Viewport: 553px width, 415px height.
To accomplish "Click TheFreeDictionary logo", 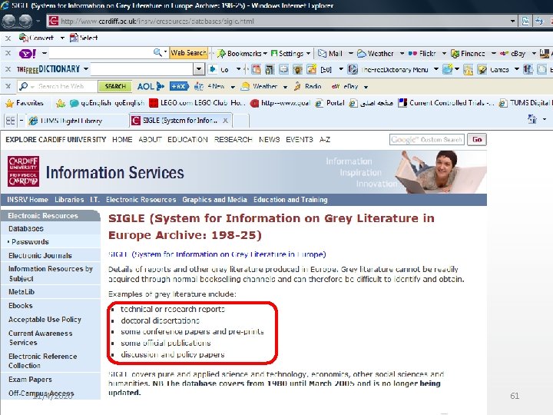I will click(x=48, y=69).
